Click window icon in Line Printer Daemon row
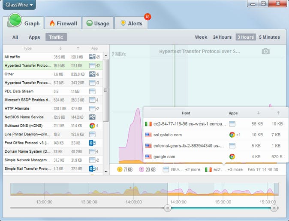Viewport: 289px width, 221px height. pyautogui.click(x=92, y=134)
